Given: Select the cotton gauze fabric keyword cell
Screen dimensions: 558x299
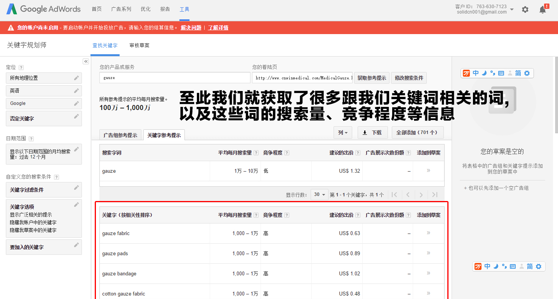Looking at the screenshot, I should [155, 291].
